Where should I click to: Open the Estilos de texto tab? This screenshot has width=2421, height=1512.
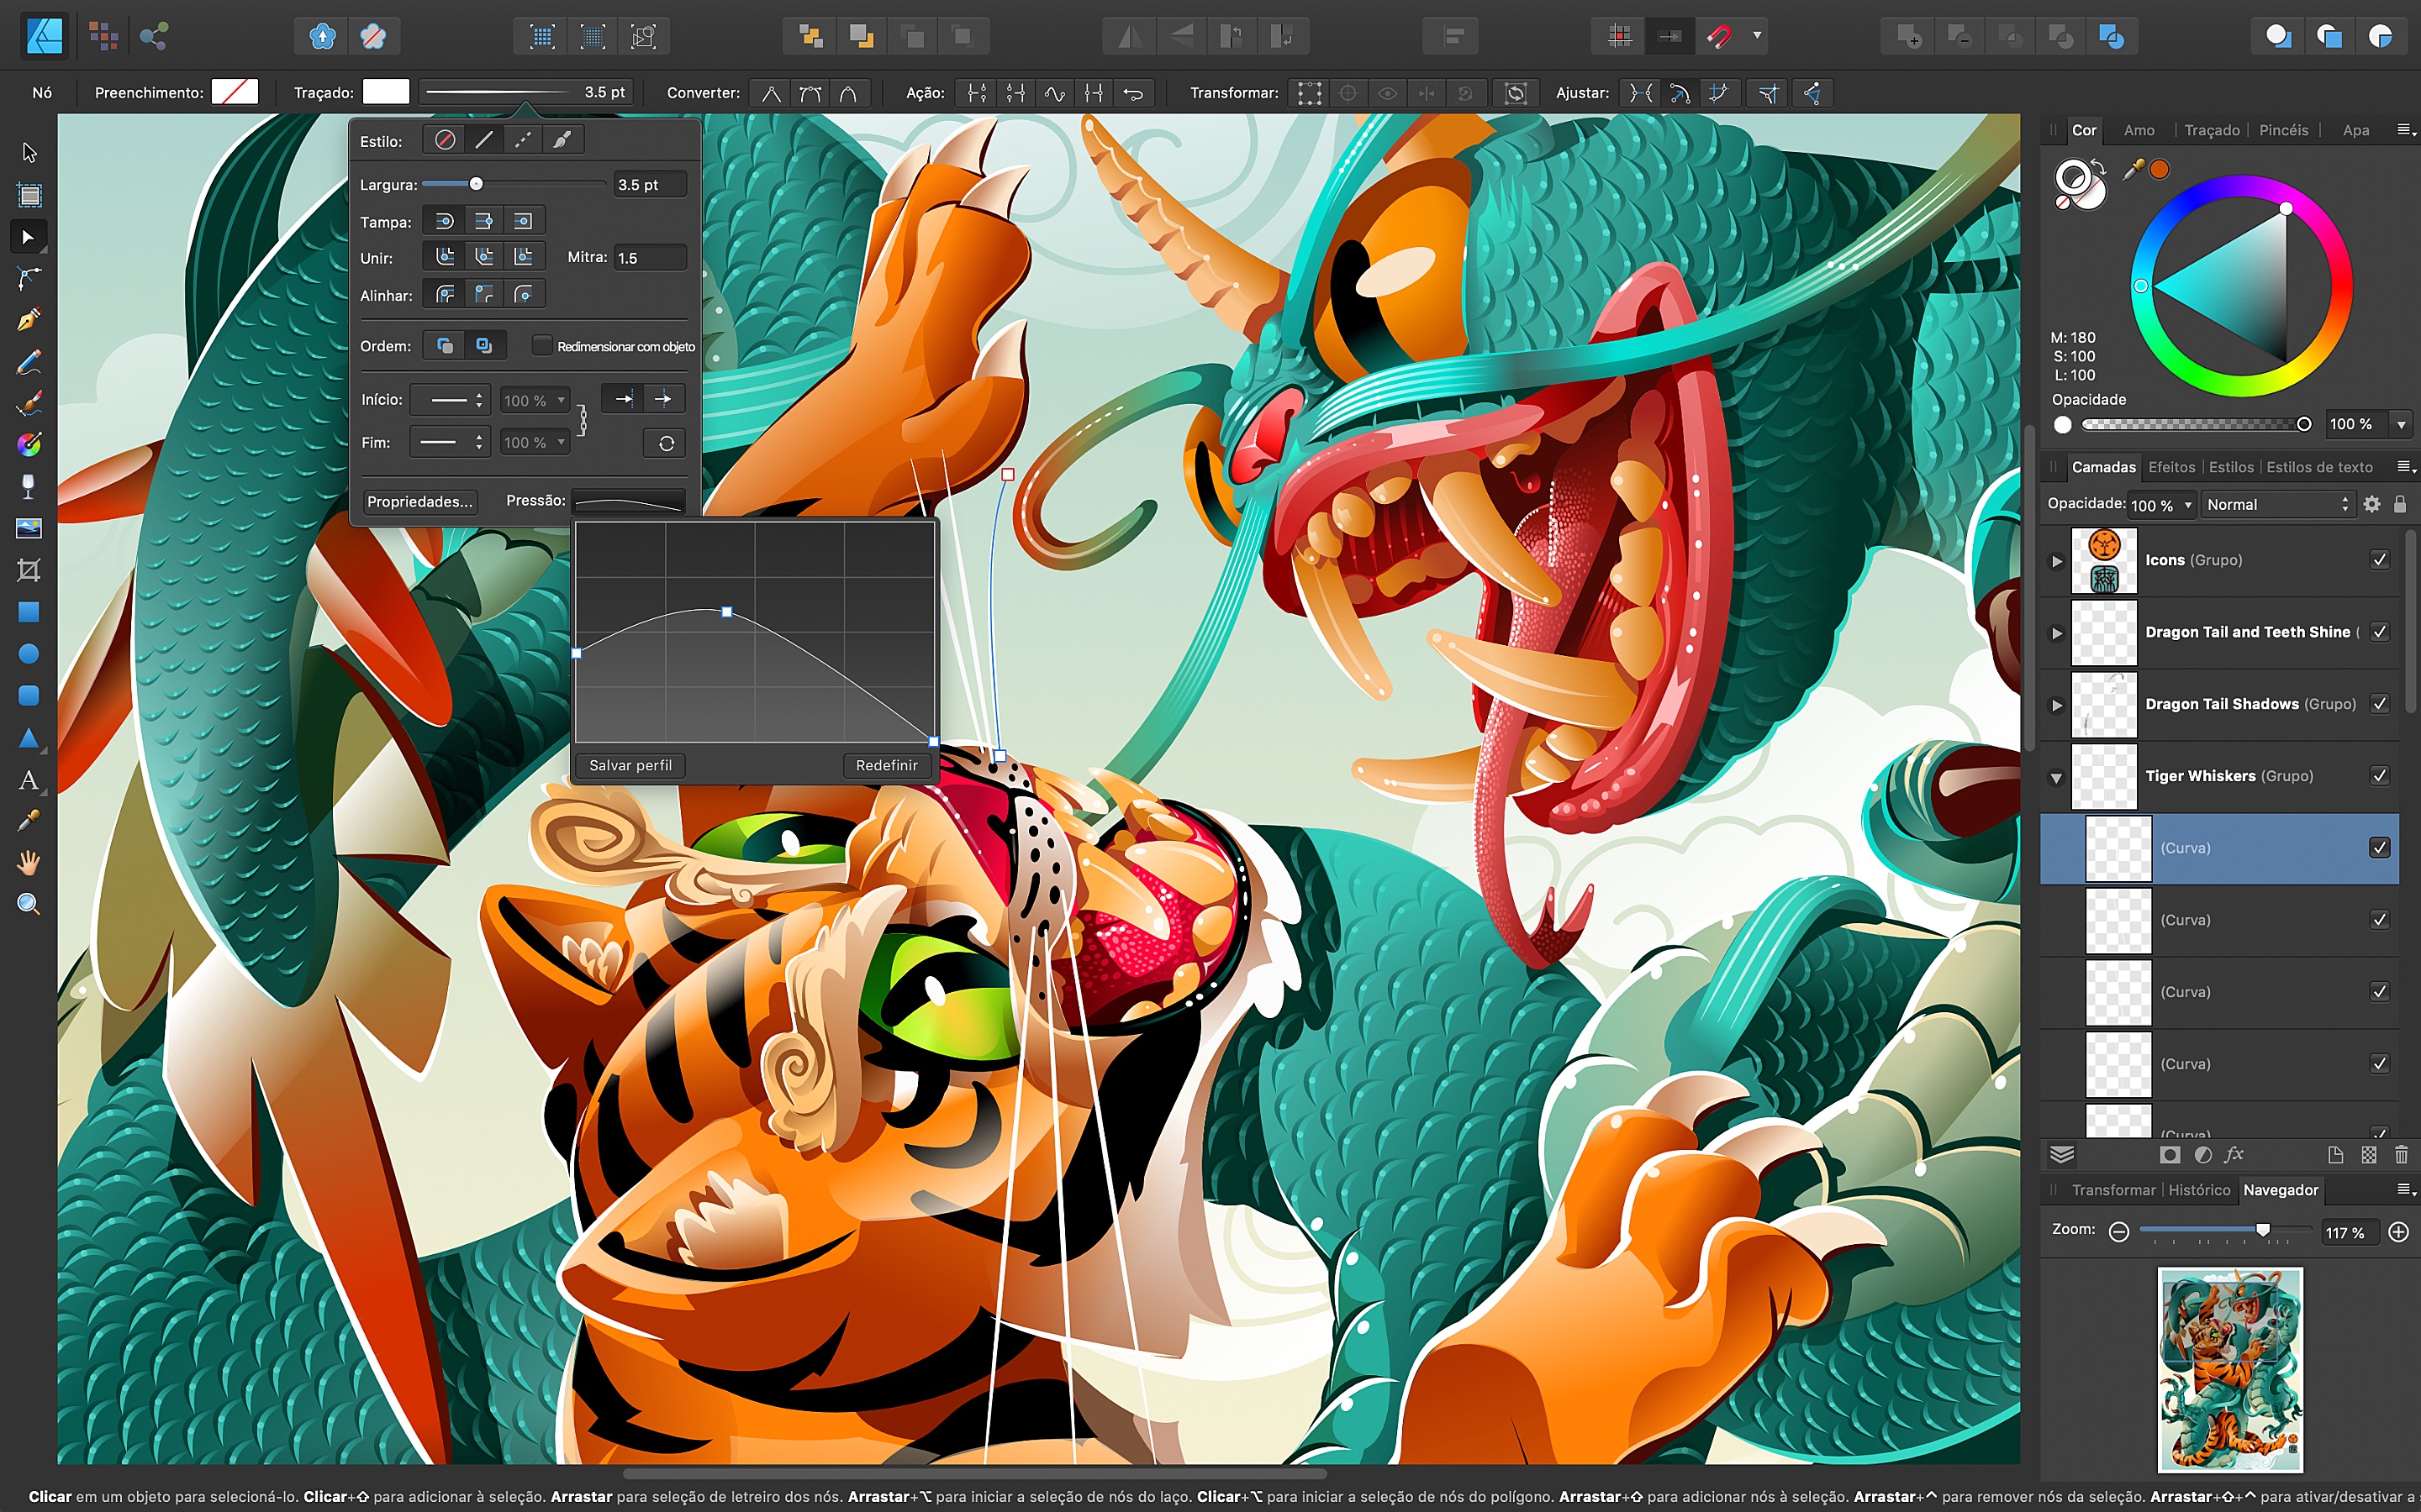coord(2319,467)
